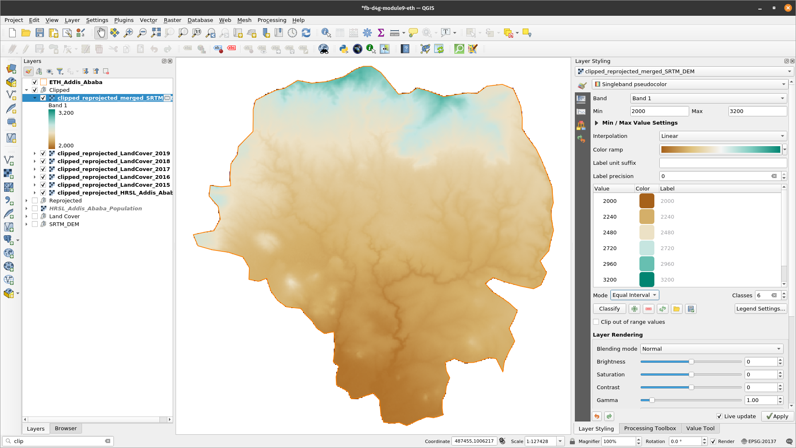This screenshot has height=448, width=796.
Task: Click the Python Console plugin icon
Action: (343, 49)
